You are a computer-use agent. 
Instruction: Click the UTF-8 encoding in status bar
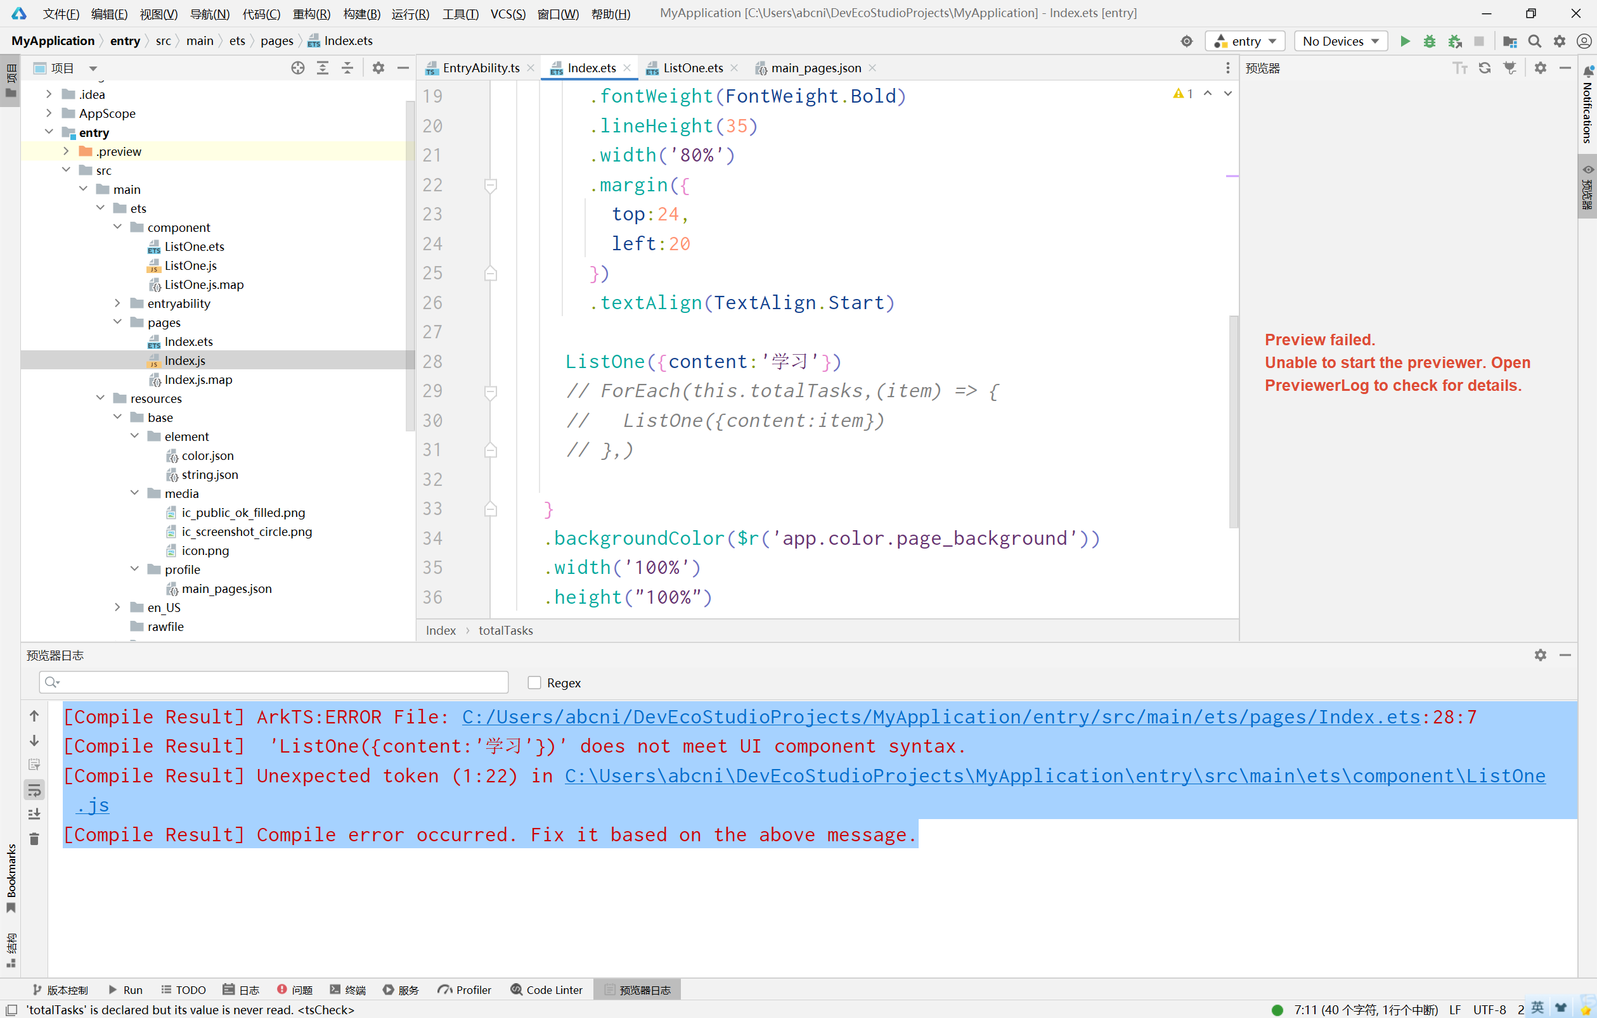pyautogui.click(x=1490, y=1009)
